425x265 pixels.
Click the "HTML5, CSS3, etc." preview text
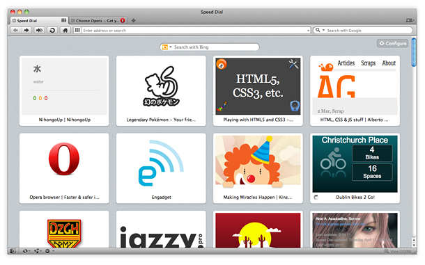pyautogui.click(x=258, y=86)
